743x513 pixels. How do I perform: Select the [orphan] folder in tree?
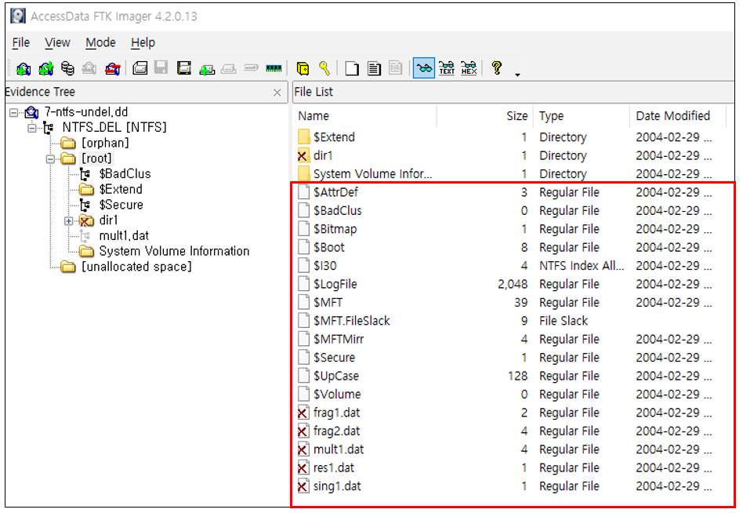105,143
